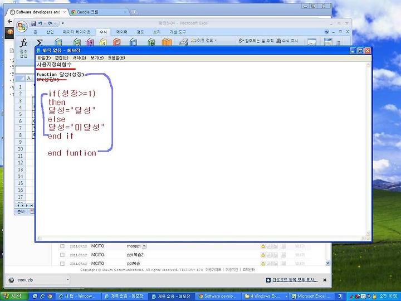Click the 시작 Start button
The height and width of the screenshot is (301, 401).
click(x=13, y=296)
